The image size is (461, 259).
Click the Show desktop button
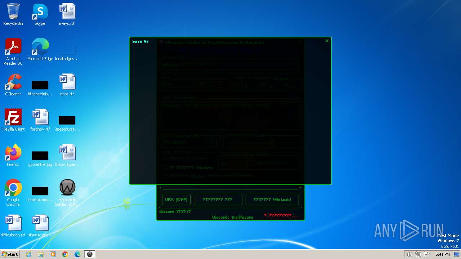[x=457, y=254]
